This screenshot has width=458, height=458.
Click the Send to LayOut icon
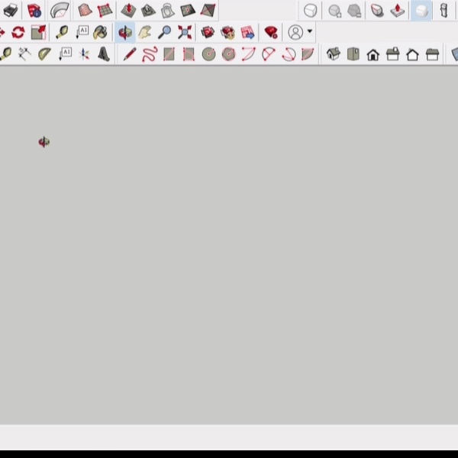(247, 32)
